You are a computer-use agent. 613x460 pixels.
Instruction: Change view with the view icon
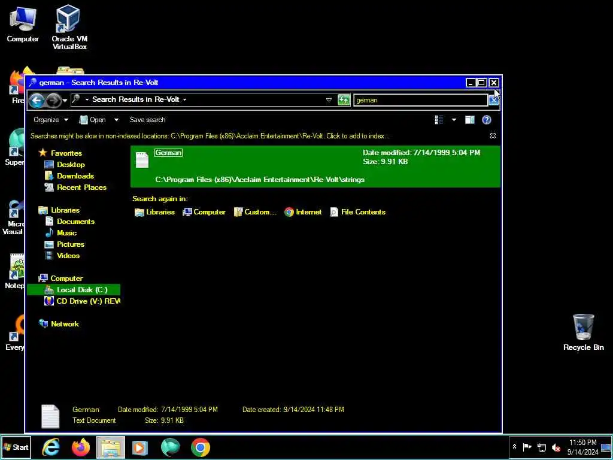pos(439,120)
